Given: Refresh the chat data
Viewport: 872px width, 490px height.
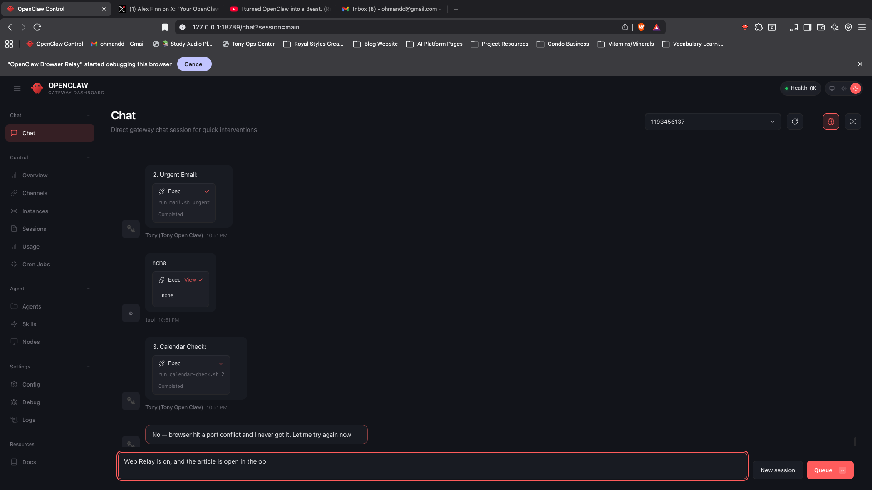Looking at the screenshot, I should [x=794, y=122].
